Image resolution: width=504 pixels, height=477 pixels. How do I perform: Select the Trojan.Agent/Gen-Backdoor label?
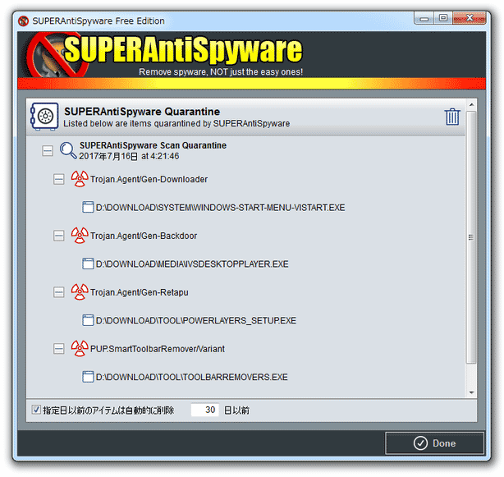click(x=144, y=236)
